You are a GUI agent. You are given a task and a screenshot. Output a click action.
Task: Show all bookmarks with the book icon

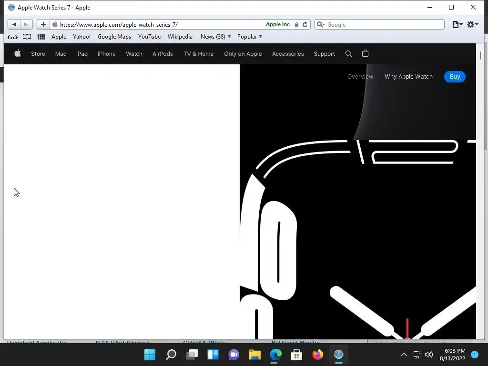[27, 37]
